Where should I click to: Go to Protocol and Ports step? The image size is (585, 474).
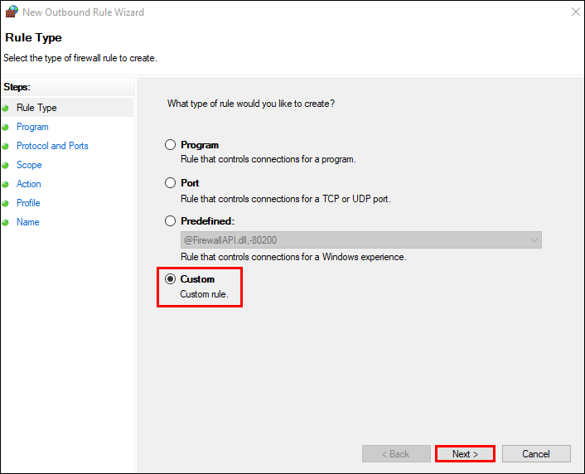coord(52,146)
